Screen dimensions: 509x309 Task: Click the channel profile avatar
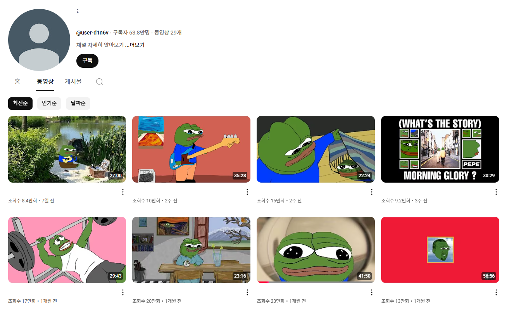(39, 40)
